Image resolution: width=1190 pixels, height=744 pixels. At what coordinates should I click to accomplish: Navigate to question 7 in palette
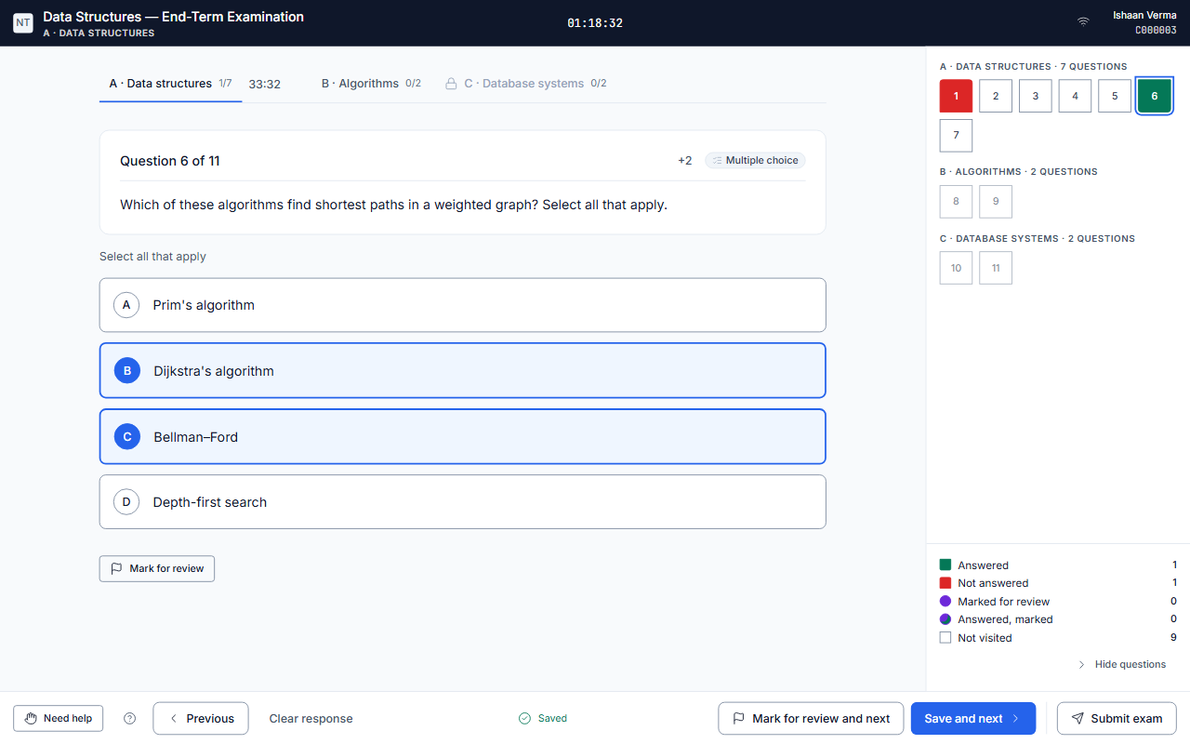point(956,136)
